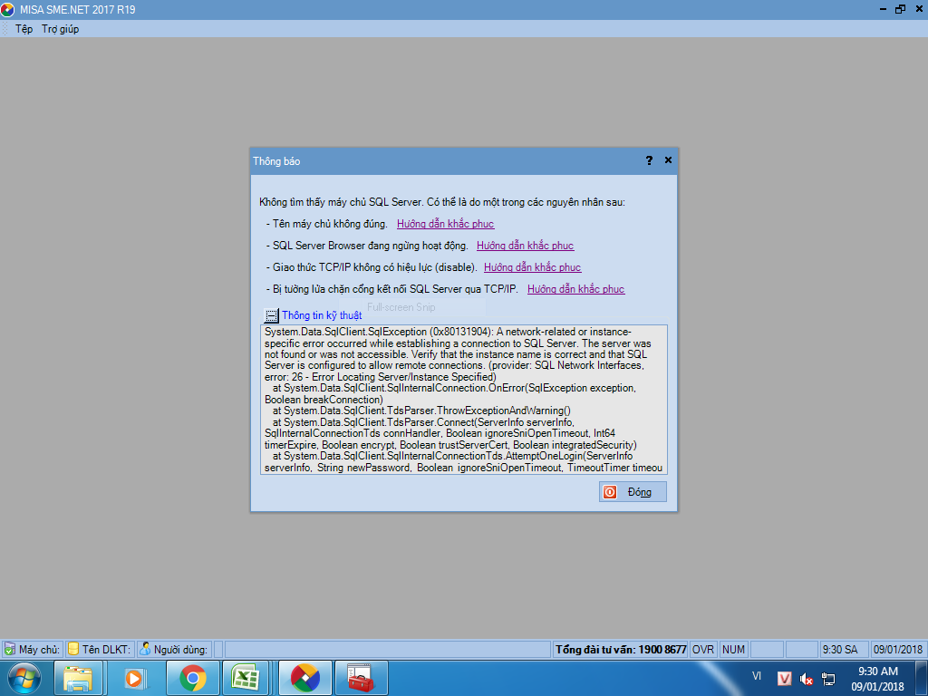The image size is (928, 696).
Task: Open fix guide link for SQL Server Browser
Action: (525, 246)
